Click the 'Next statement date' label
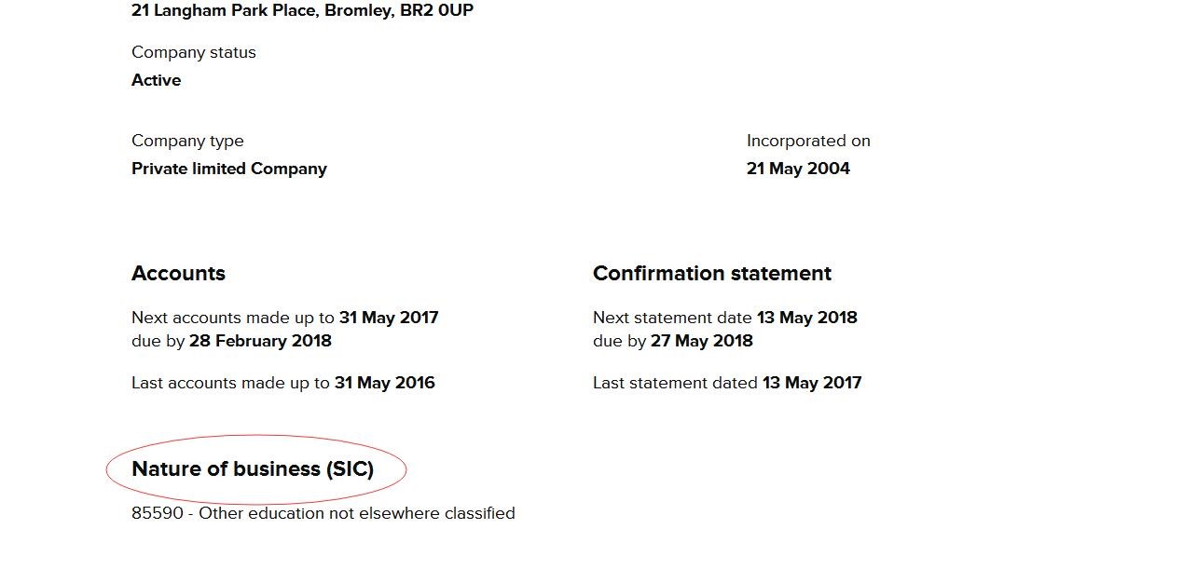Screen dimensions: 1183x583 point(672,318)
